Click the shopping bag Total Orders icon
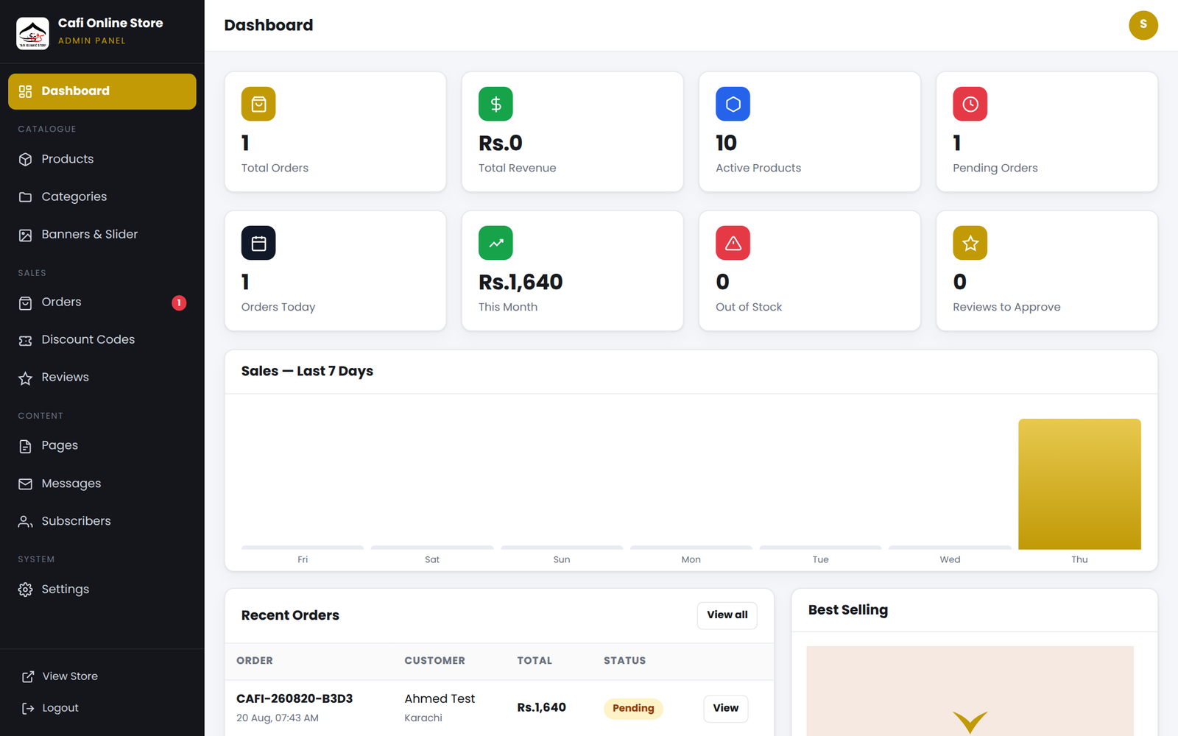Image resolution: width=1178 pixels, height=736 pixels. pos(258,104)
